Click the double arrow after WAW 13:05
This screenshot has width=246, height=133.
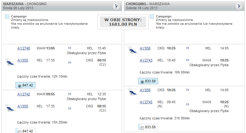click(x=70, y=48)
